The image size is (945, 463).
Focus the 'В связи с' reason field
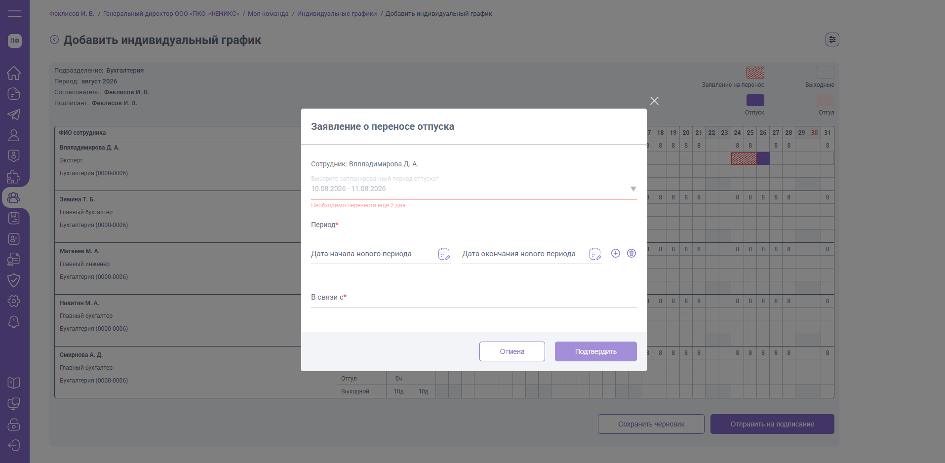tap(474, 297)
